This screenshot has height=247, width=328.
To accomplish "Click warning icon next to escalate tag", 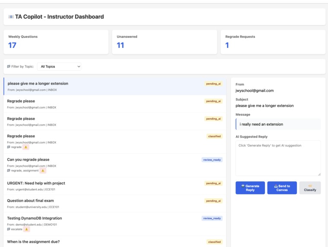I will point(26,229).
